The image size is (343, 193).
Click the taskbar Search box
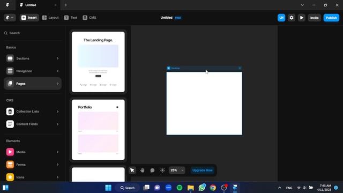click(x=128, y=188)
